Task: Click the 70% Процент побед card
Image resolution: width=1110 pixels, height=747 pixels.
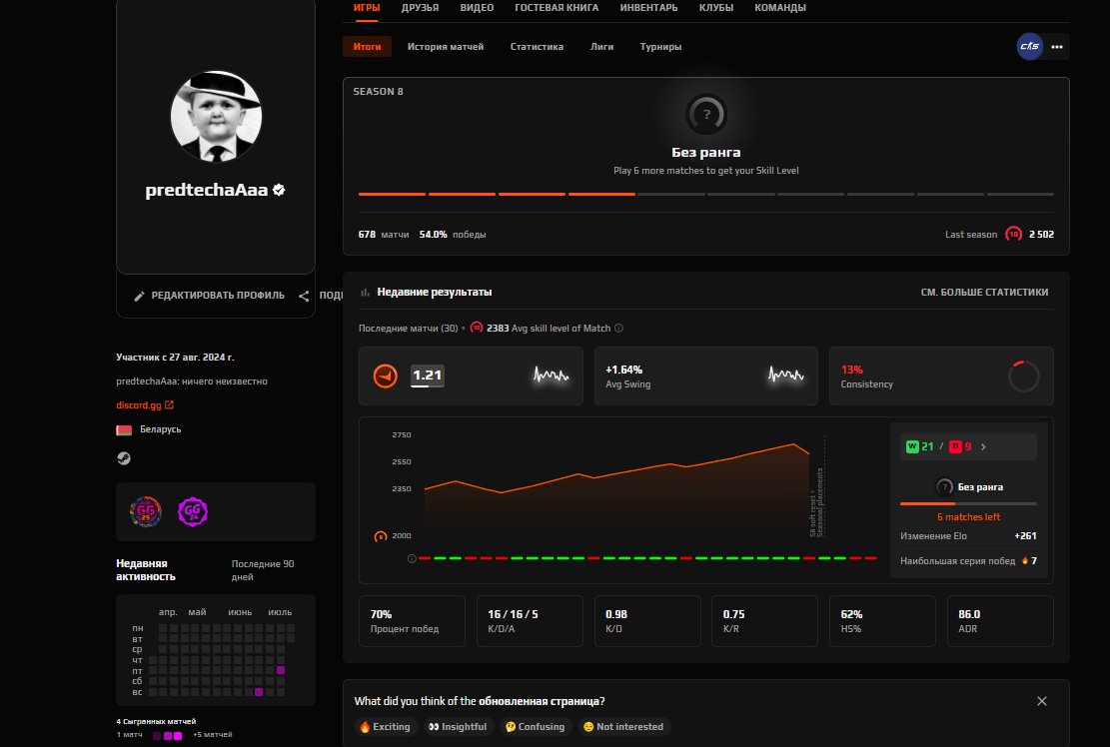Action: (412, 621)
